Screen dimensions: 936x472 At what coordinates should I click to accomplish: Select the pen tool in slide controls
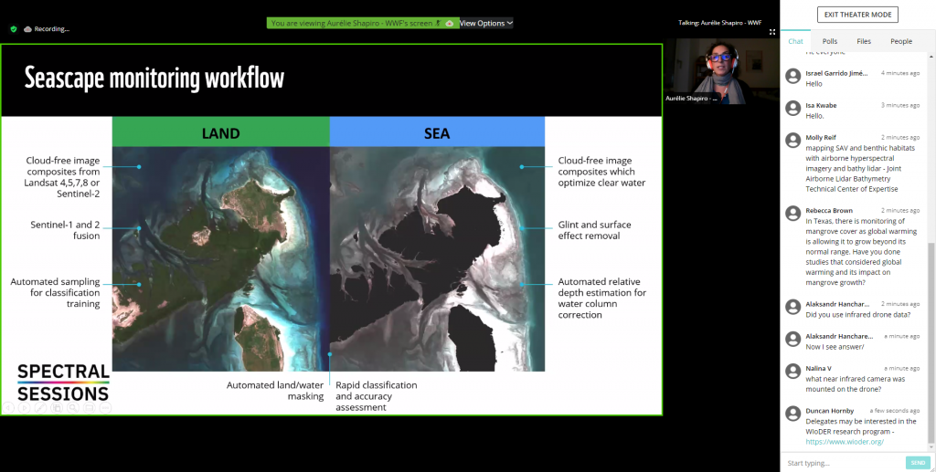tap(40, 408)
